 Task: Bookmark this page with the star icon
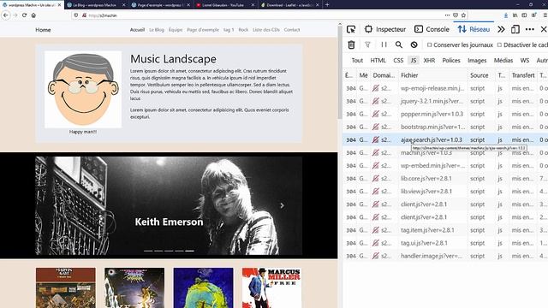pos(463,15)
